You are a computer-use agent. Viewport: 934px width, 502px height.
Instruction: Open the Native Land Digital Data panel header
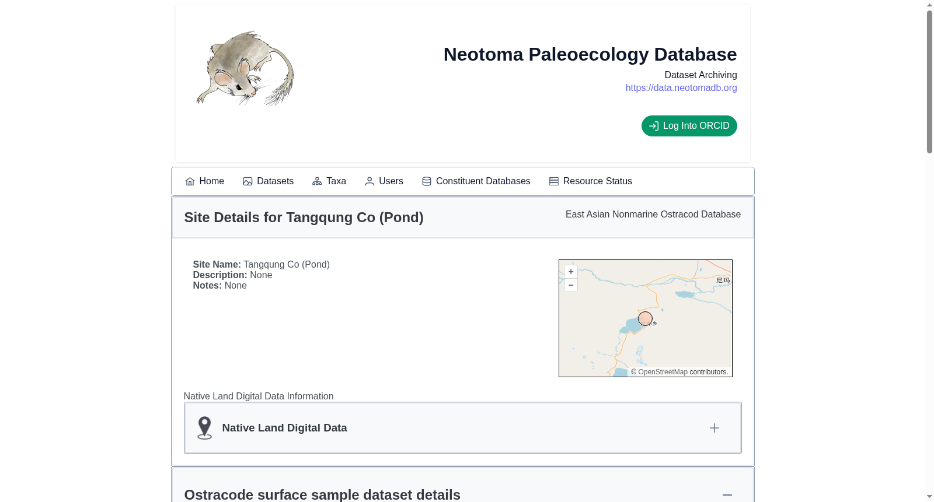click(463, 428)
